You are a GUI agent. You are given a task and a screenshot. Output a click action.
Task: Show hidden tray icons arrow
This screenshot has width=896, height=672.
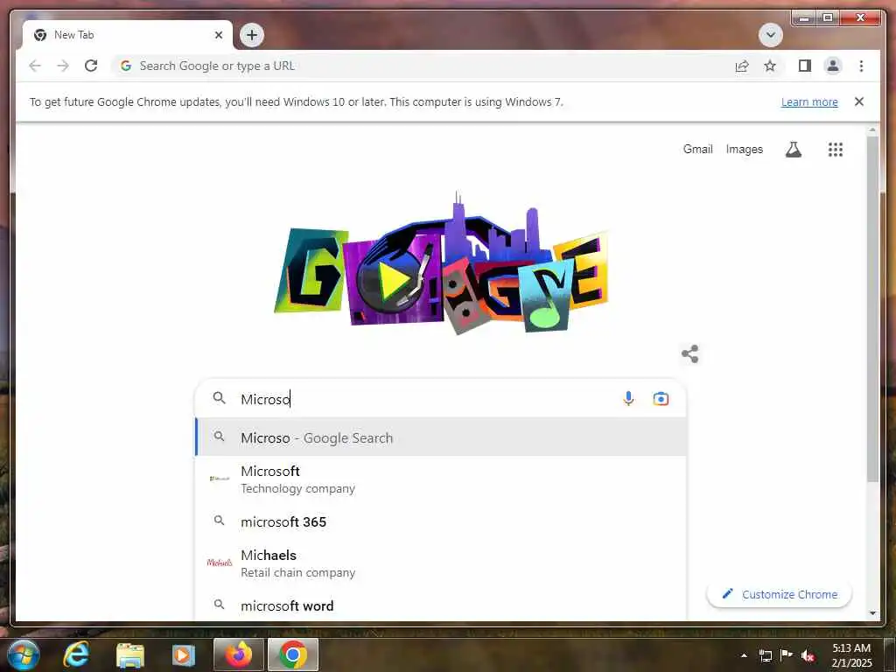[x=744, y=655]
